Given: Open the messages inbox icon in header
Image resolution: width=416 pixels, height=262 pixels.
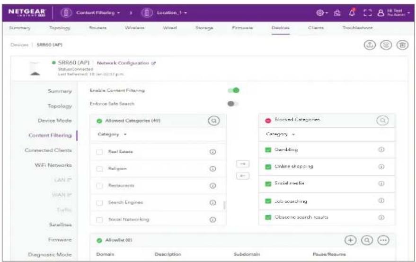Looking at the screenshot, I should [x=337, y=13].
